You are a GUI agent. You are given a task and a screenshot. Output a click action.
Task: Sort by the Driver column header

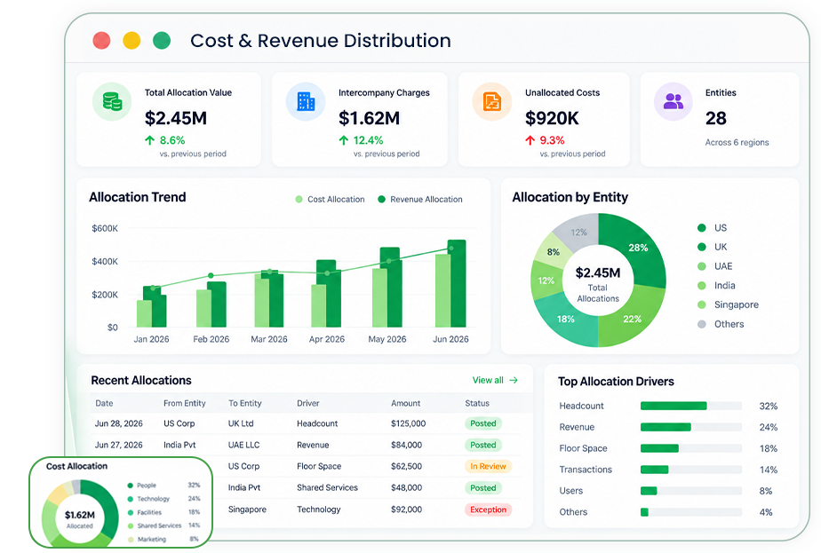pyautogui.click(x=307, y=403)
